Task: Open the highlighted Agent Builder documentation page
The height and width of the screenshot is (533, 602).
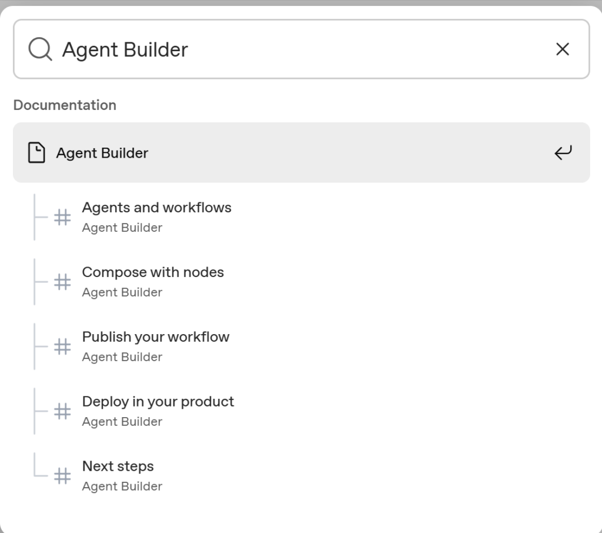Action: click(x=301, y=153)
